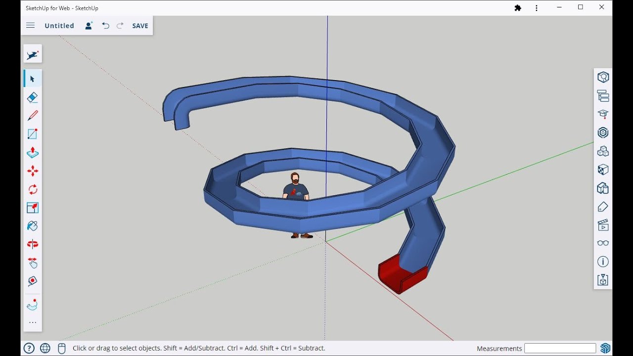The image size is (633, 356).
Task: Click the mouse settings icon in the status bar
Action: tap(62, 348)
